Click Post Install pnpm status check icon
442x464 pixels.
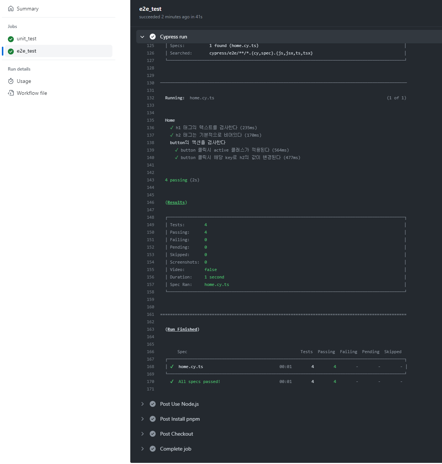click(153, 419)
